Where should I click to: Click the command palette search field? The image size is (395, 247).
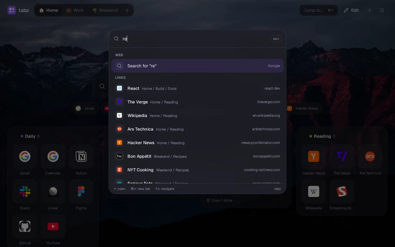click(194, 39)
